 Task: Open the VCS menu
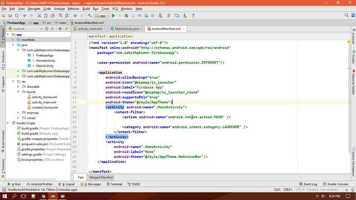(x=115, y=9)
